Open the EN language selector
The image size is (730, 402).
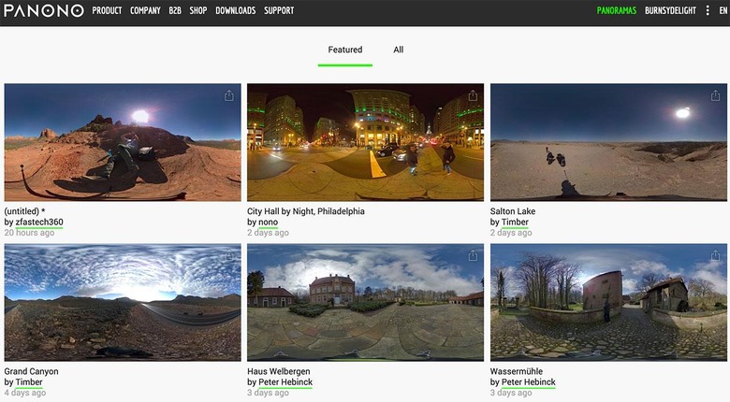[723, 11]
